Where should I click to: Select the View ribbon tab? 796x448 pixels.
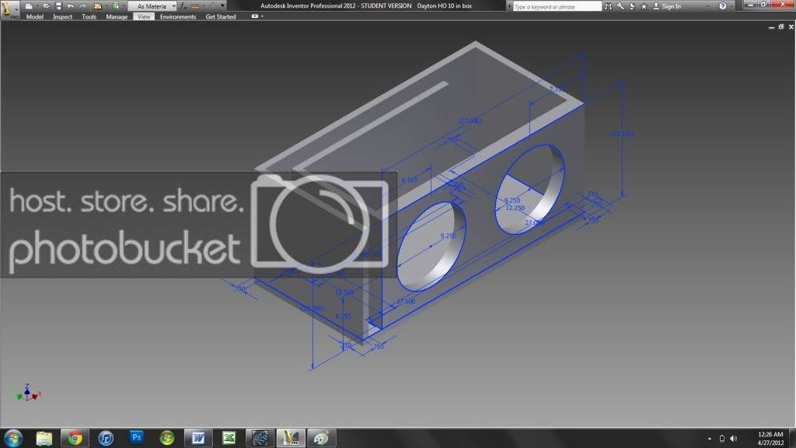coord(144,17)
